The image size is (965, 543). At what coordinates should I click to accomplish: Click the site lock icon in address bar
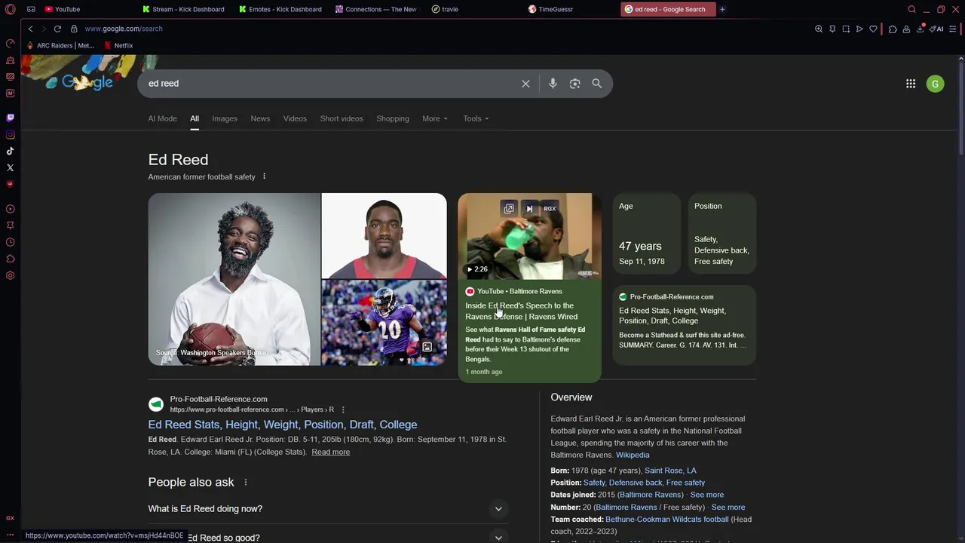pyautogui.click(x=74, y=29)
